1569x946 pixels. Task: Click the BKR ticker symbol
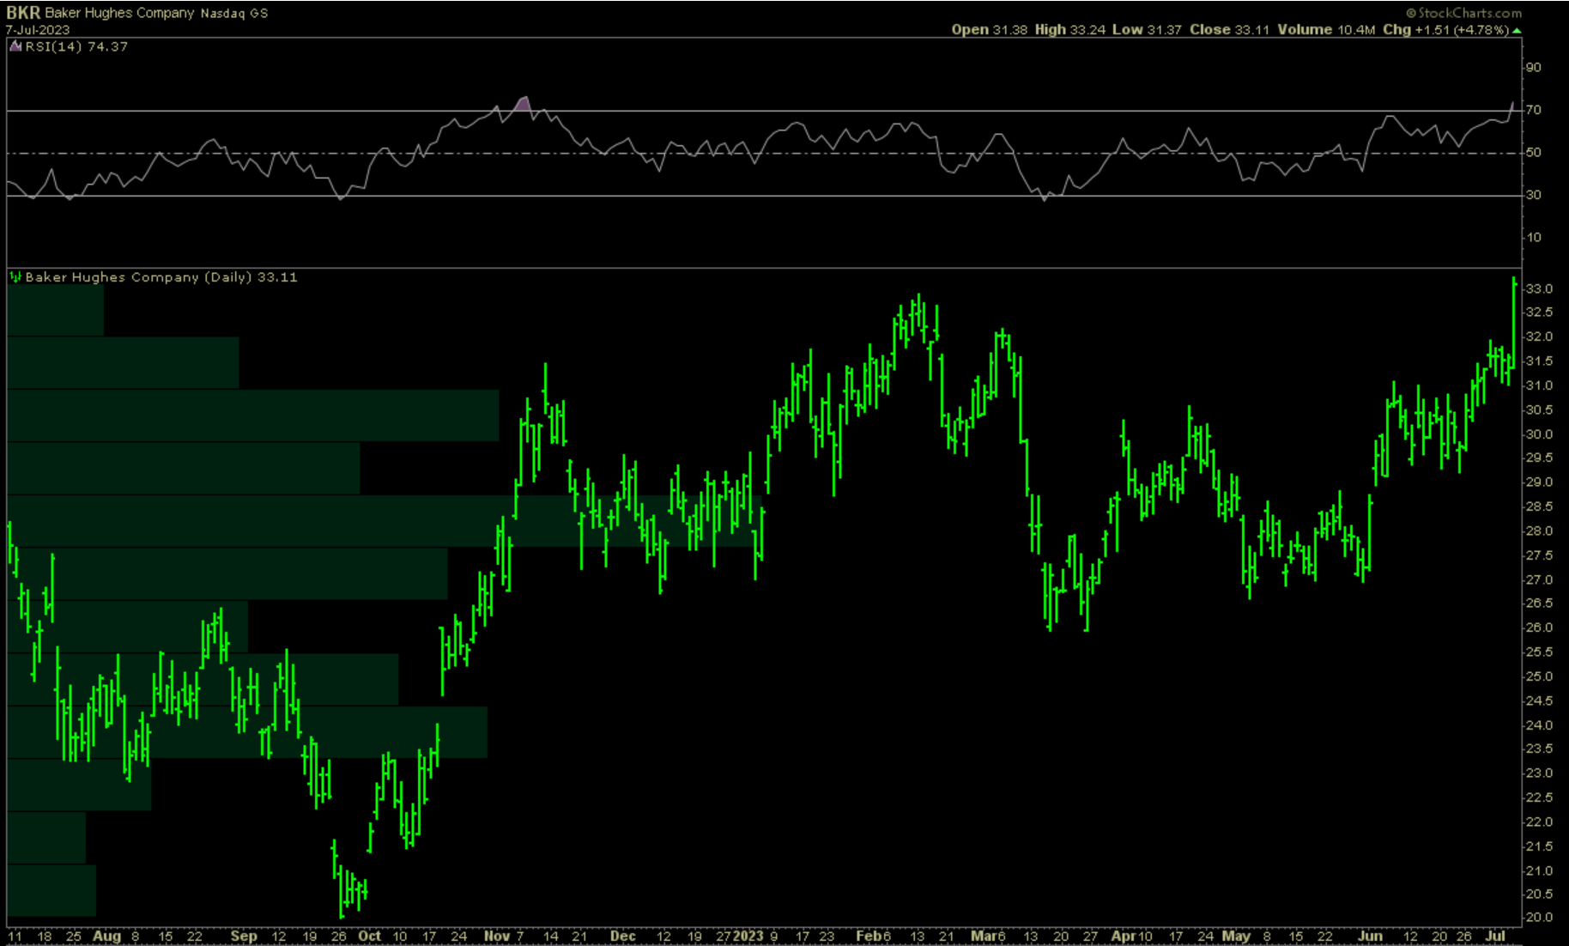pos(23,13)
